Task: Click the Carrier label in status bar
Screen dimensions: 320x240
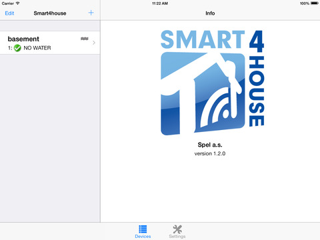Action: click(8, 3)
